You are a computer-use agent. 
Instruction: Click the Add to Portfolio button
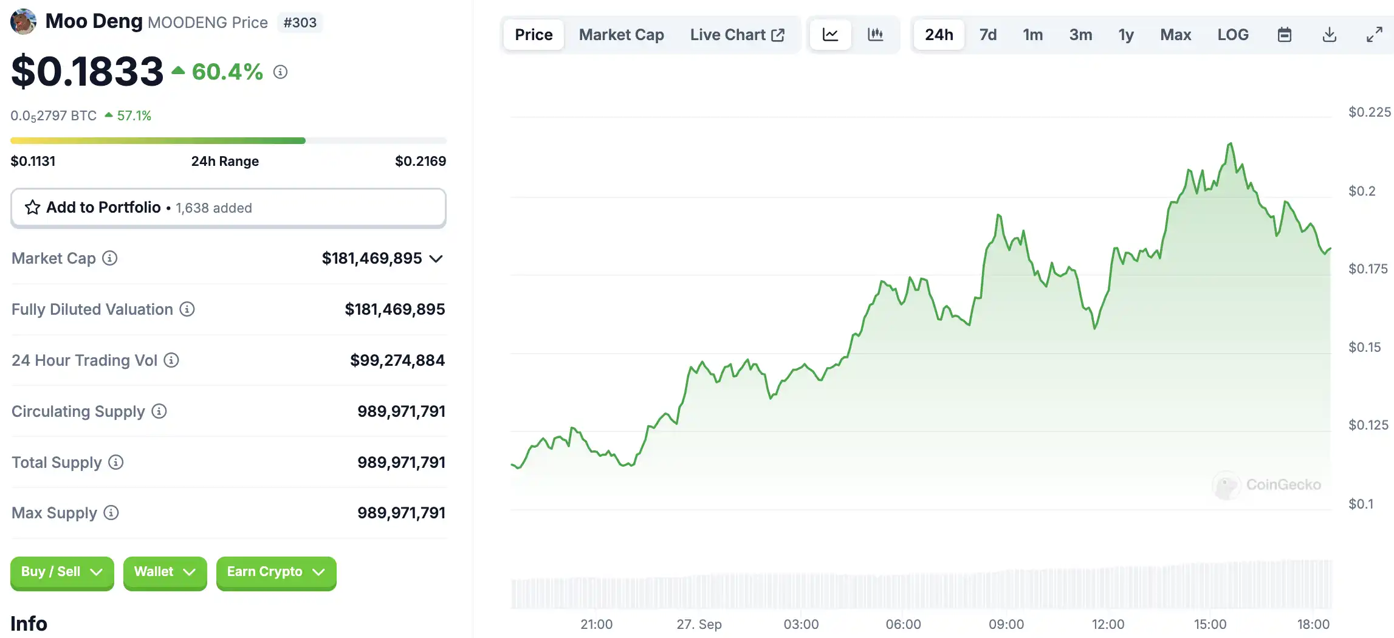[228, 208]
